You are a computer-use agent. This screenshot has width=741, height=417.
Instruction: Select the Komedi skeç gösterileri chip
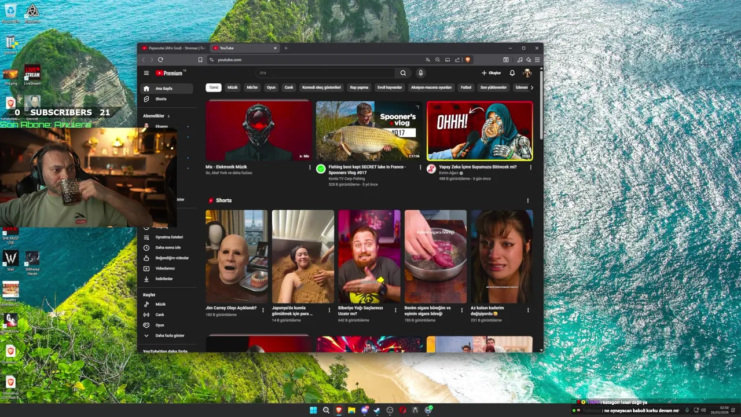(321, 87)
